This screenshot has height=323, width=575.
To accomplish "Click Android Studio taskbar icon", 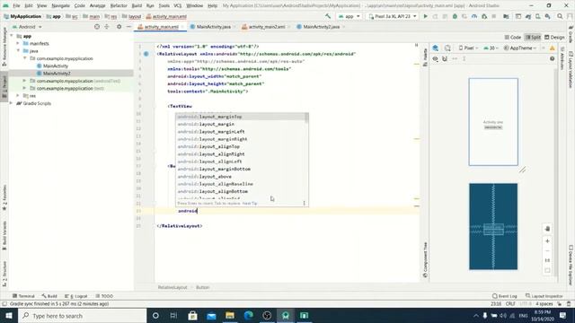I will (286, 316).
